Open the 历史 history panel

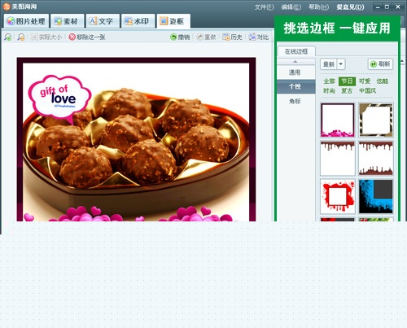click(x=232, y=37)
